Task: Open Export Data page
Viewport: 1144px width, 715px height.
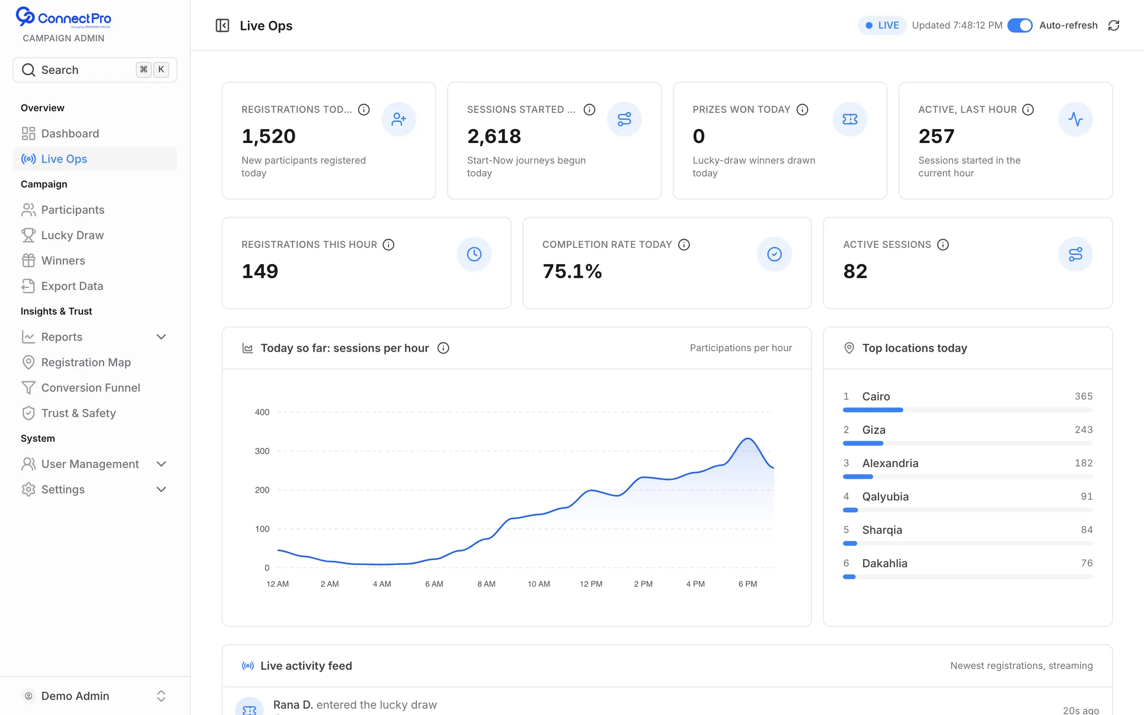Action: 95,286
